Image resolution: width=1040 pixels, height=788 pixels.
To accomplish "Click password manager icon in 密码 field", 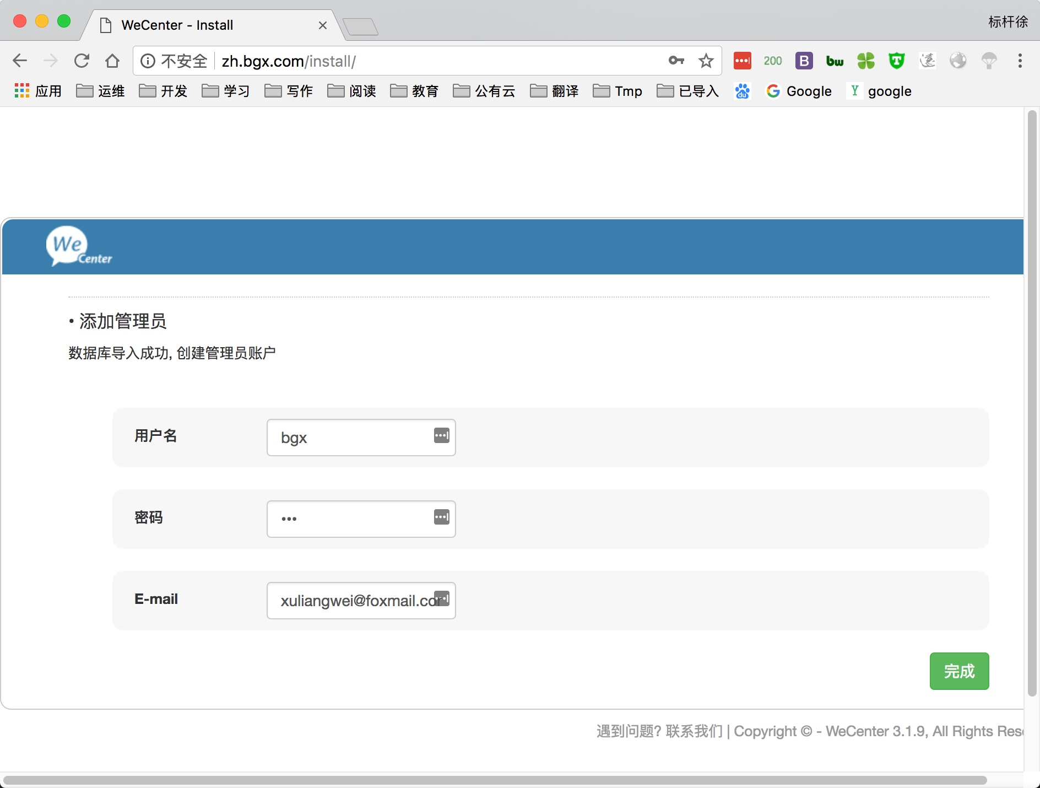I will (442, 517).
